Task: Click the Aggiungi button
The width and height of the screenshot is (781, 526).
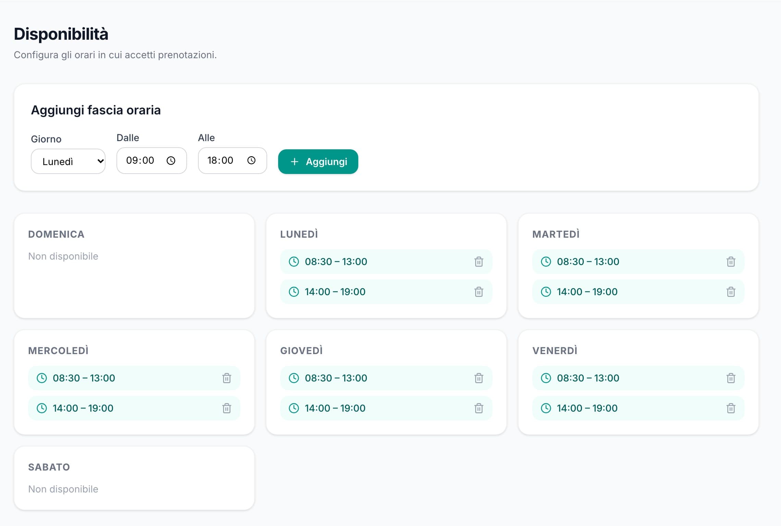Action: (x=318, y=162)
